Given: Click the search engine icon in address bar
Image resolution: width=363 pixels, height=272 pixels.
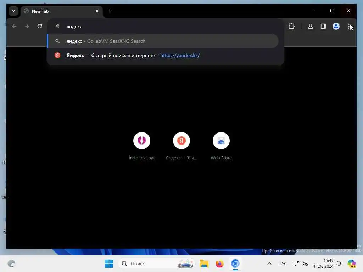Looking at the screenshot, I should pos(57,26).
